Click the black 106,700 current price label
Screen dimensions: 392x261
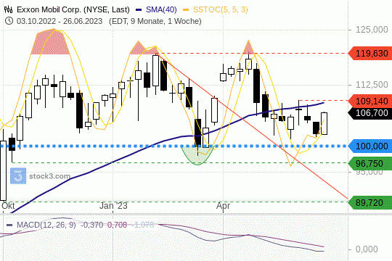pyautogui.click(x=370, y=113)
